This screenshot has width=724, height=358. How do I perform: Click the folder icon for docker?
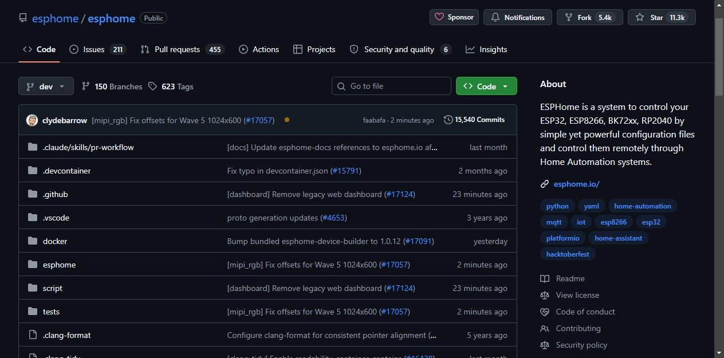[x=33, y=241]
